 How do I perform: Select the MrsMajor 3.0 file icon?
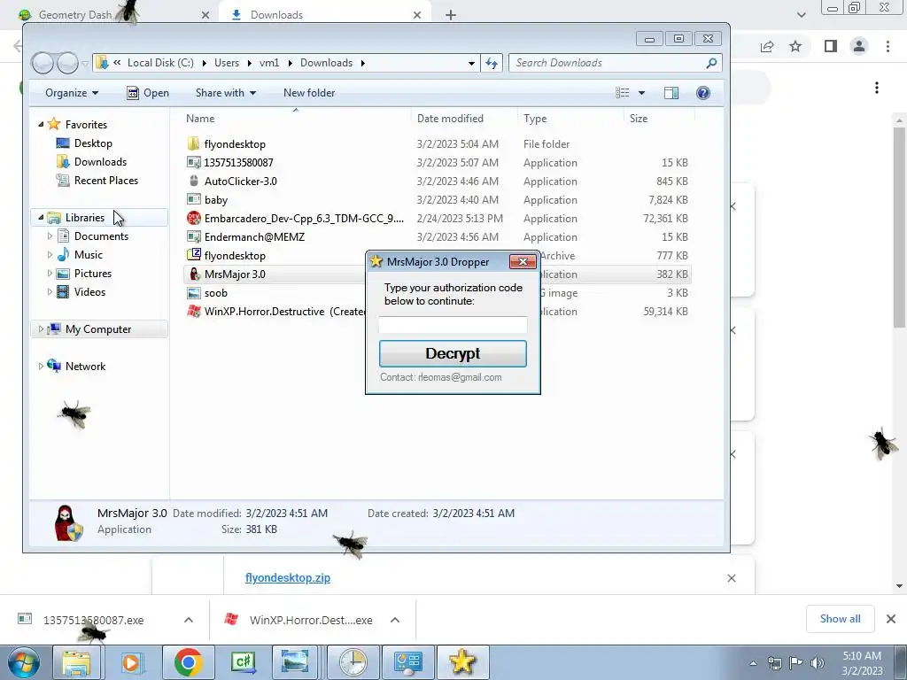194,274
